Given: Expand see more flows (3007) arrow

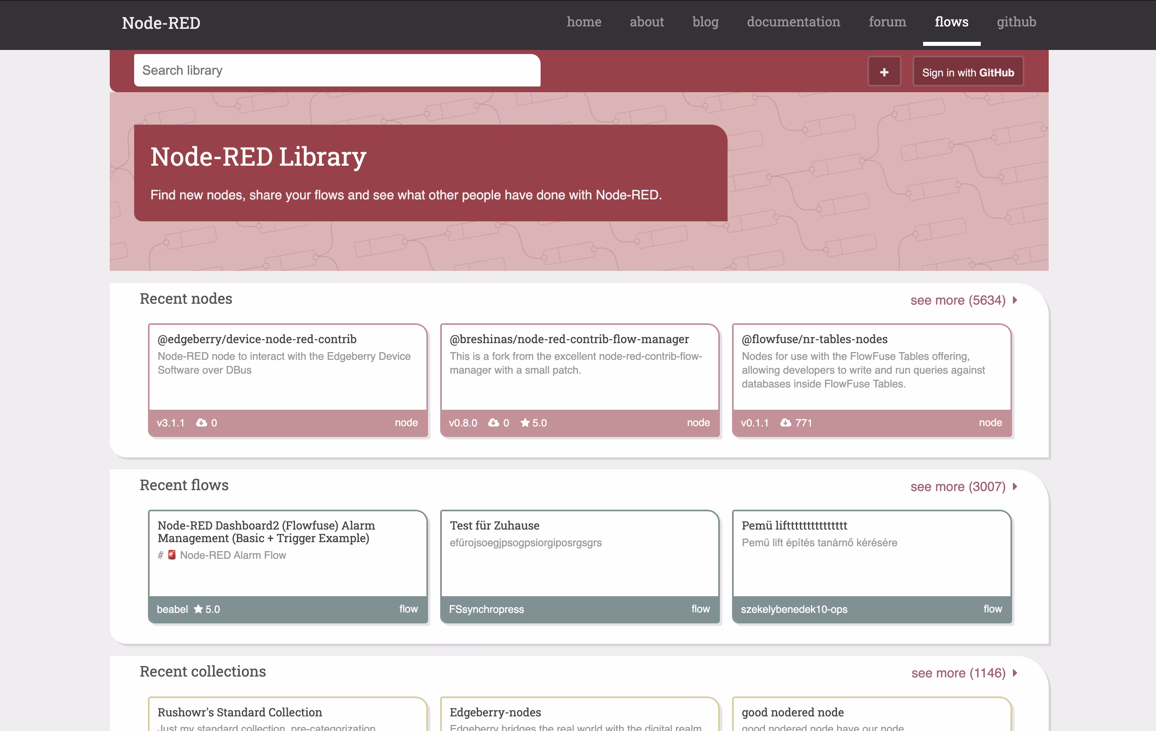Looking at the screenshot, I should coord(1015,487).
